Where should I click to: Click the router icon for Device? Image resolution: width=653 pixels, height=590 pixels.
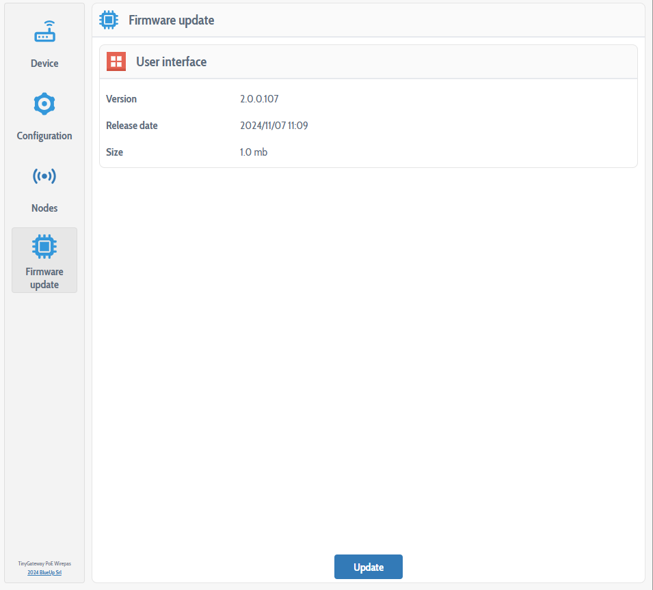point(44,32)
